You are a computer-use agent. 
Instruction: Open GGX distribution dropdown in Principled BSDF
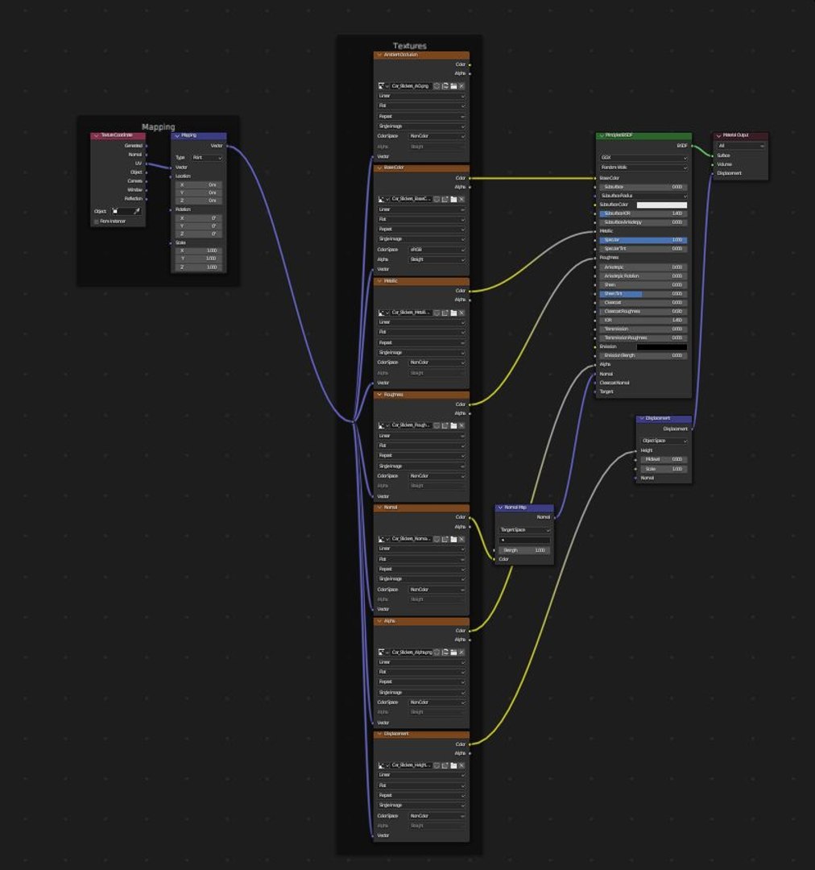coord(643,158)
